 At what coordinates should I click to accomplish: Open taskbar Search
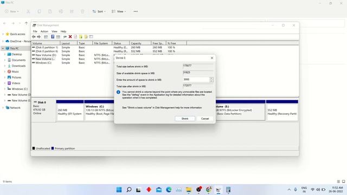point(129,190)
